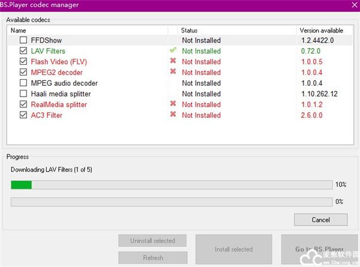This screenshot has width=360, height=267.
Task: Click the Go to BS.Player button
Action: (x=319, y=250)
